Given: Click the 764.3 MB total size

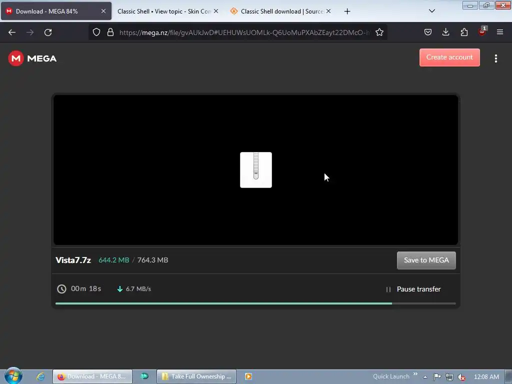Looking at the screenshot, I should (152, 260).
